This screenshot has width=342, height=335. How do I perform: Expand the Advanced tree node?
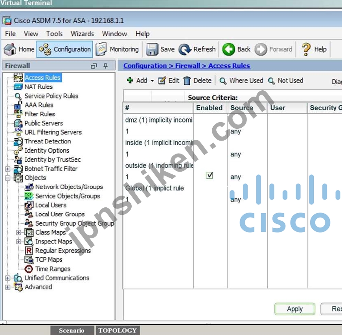(x=7, y=287)
